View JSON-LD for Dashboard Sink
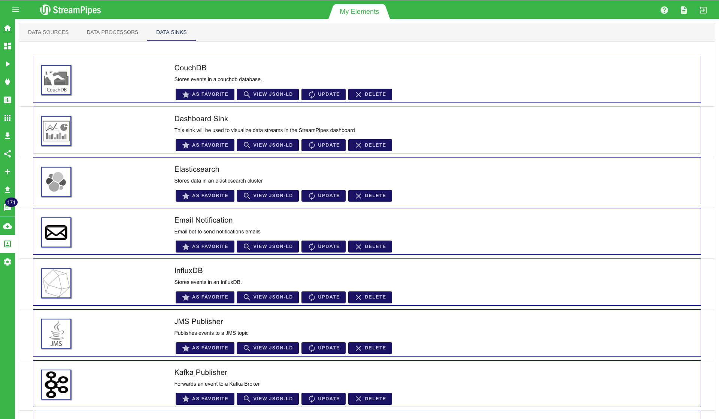The width and height of the screenshot is (719, 419). coord(268,145)
